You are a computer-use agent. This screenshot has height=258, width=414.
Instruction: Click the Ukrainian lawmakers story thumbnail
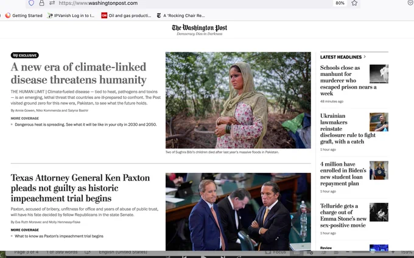click(x=379, y=122)
